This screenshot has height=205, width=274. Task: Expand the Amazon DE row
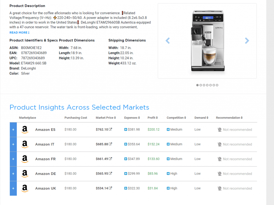[x=13, y=173]
